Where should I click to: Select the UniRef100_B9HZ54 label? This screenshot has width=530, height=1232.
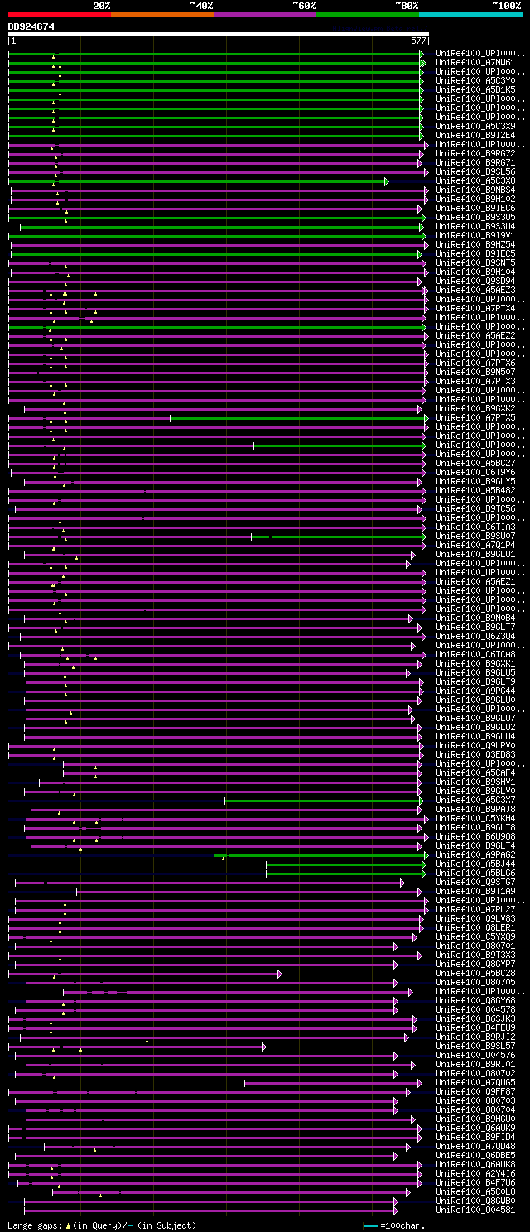tap(475, 245)
